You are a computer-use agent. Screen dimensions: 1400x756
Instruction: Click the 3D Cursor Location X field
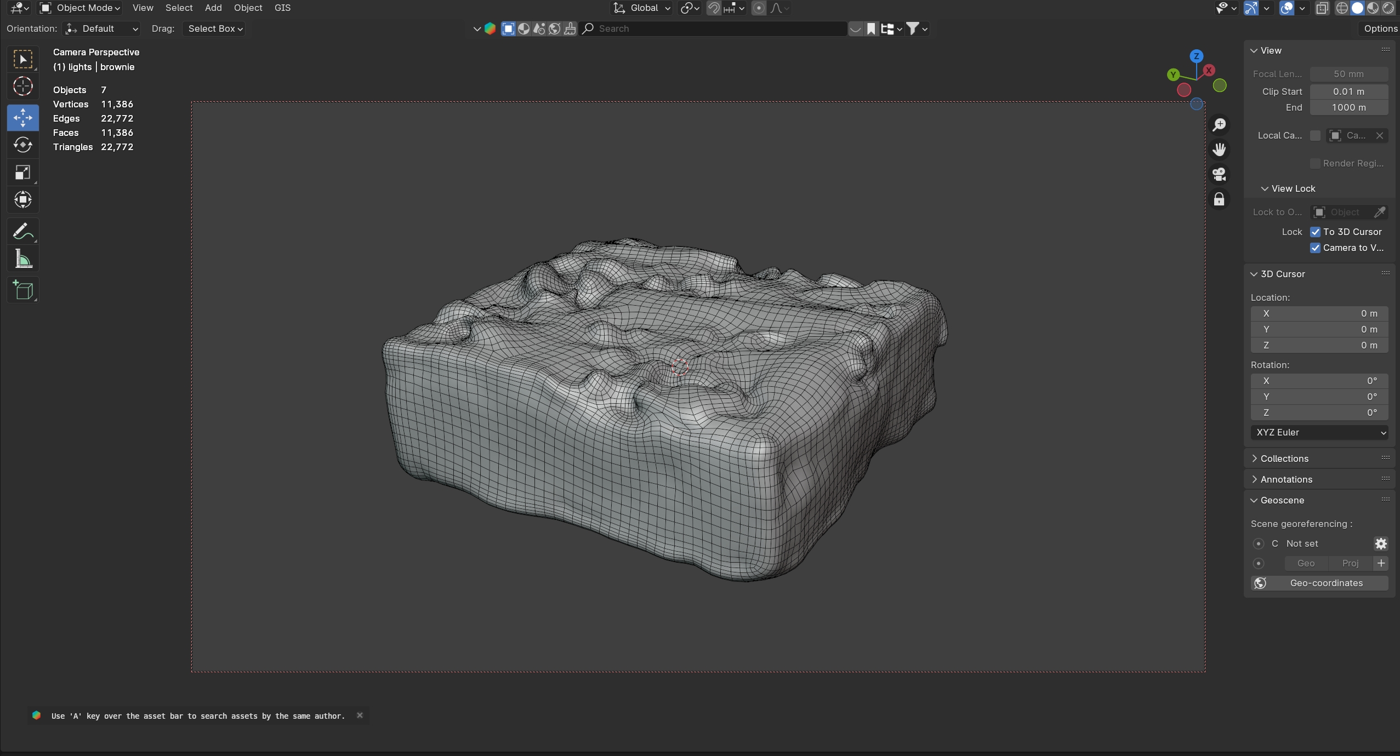1319,313
